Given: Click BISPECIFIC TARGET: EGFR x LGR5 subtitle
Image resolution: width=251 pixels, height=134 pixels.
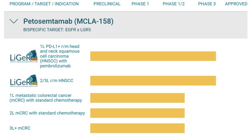Looking at the screenshot, I should pyautogui.click(x=57, y=30).
